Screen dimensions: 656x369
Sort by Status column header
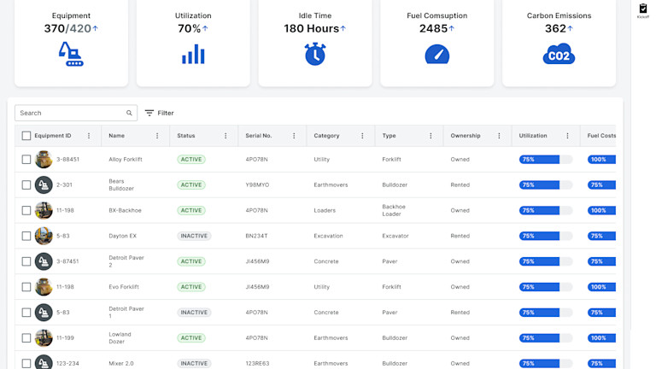pyautogui.click(x=186, y=136)
